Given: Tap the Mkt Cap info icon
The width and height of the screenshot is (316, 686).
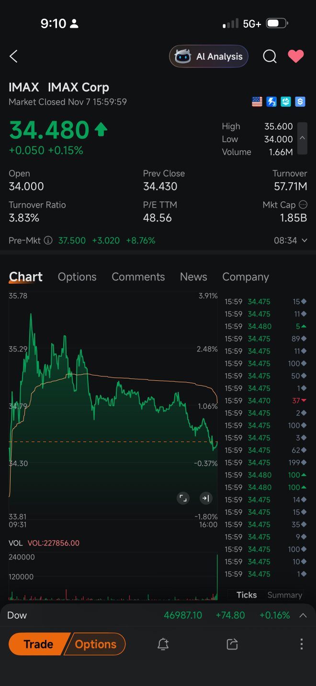Looking at the screenshot, I should [303, 205].
